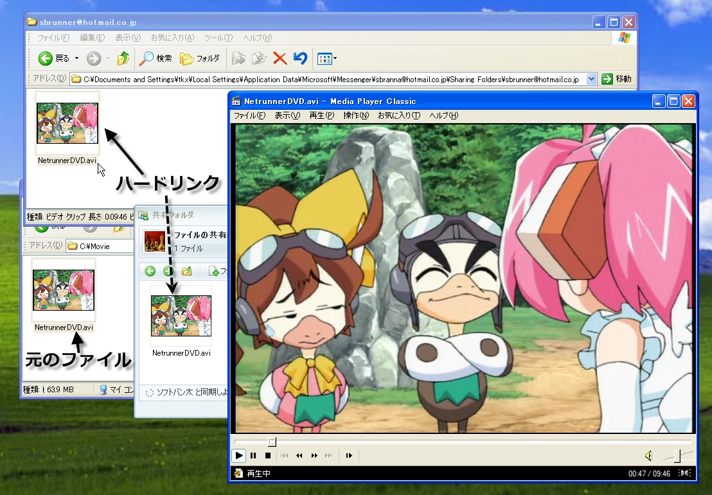Click status text ビデオ クリップ 長さ: 0:09:46
The height and width of the screenshot is (495, 712).
86,217
